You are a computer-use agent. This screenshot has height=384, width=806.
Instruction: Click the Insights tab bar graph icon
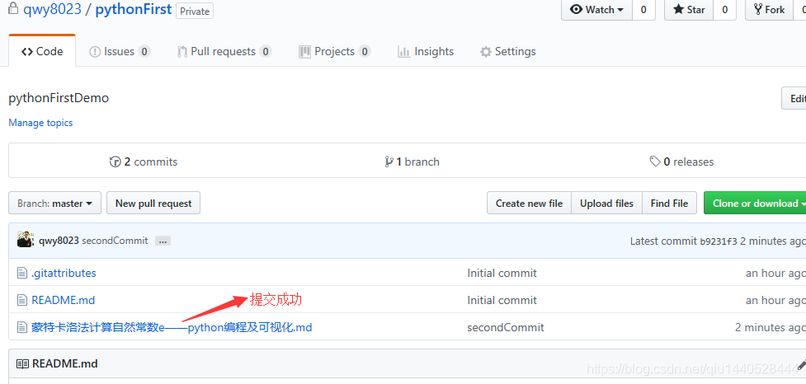tap(404, 52)
